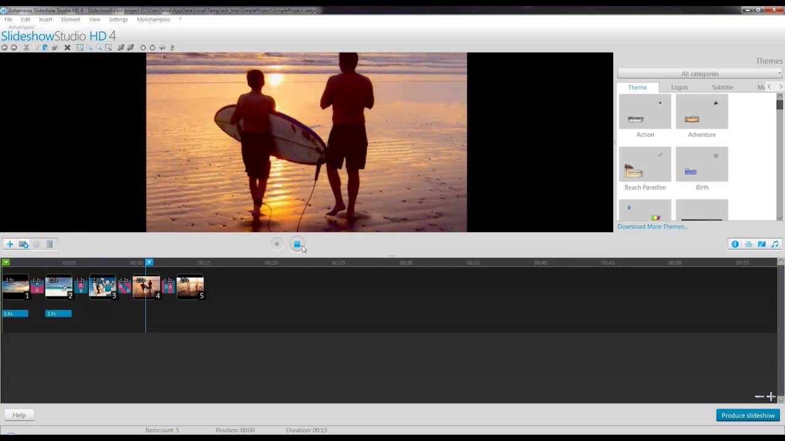Select the Cut tool in the toolbar

click(x=26, y=47)
